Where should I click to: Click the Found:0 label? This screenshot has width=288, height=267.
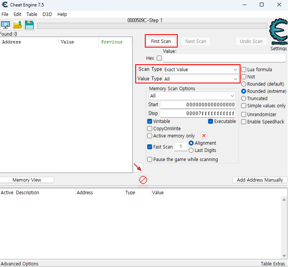(x=8, y=34)
